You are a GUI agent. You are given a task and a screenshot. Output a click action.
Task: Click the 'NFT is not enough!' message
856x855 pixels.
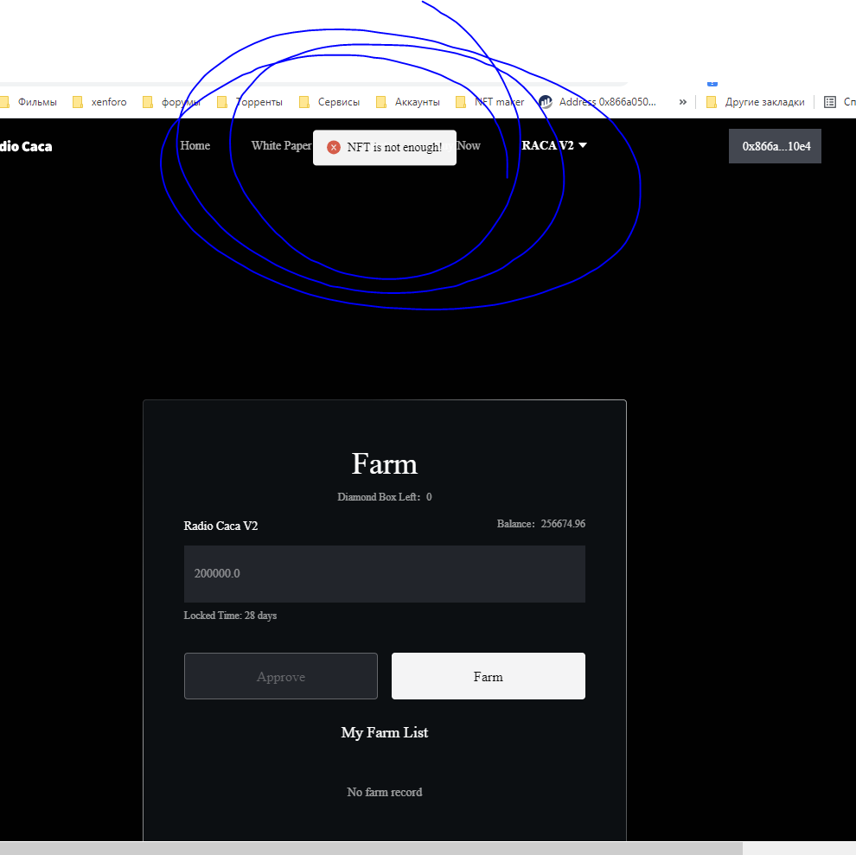click(394, 148)
